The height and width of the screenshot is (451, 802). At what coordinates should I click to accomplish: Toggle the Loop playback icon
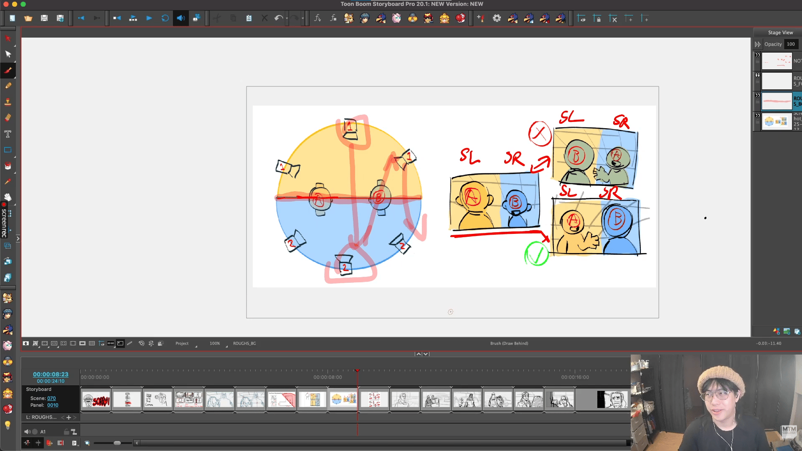(x=165, y=18)
